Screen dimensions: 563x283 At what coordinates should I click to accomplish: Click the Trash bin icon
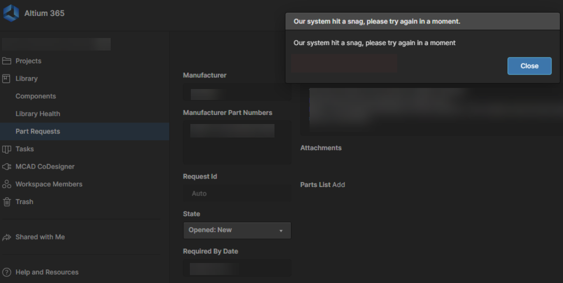coord(7,202)
